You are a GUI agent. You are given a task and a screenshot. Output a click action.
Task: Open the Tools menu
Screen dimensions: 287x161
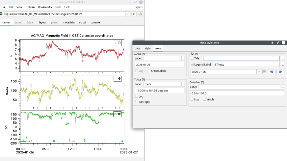pyautogui.click(x=58, y=7)
